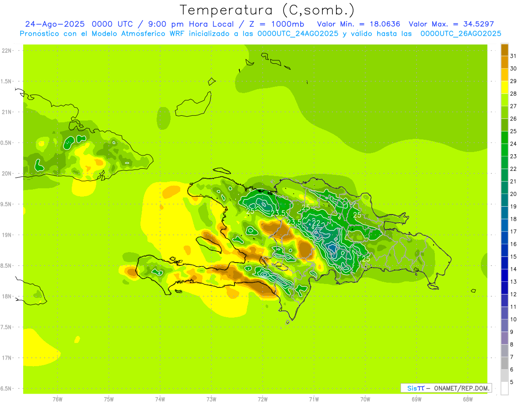Click the '73W' longitude axis label
Screen dimensions: 525x405
[211, 399]
